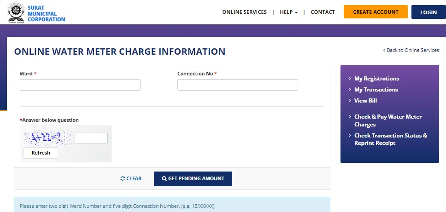The image size is (446, 212).
Task: Refresh the captcha question
Action: click(41, 153)
